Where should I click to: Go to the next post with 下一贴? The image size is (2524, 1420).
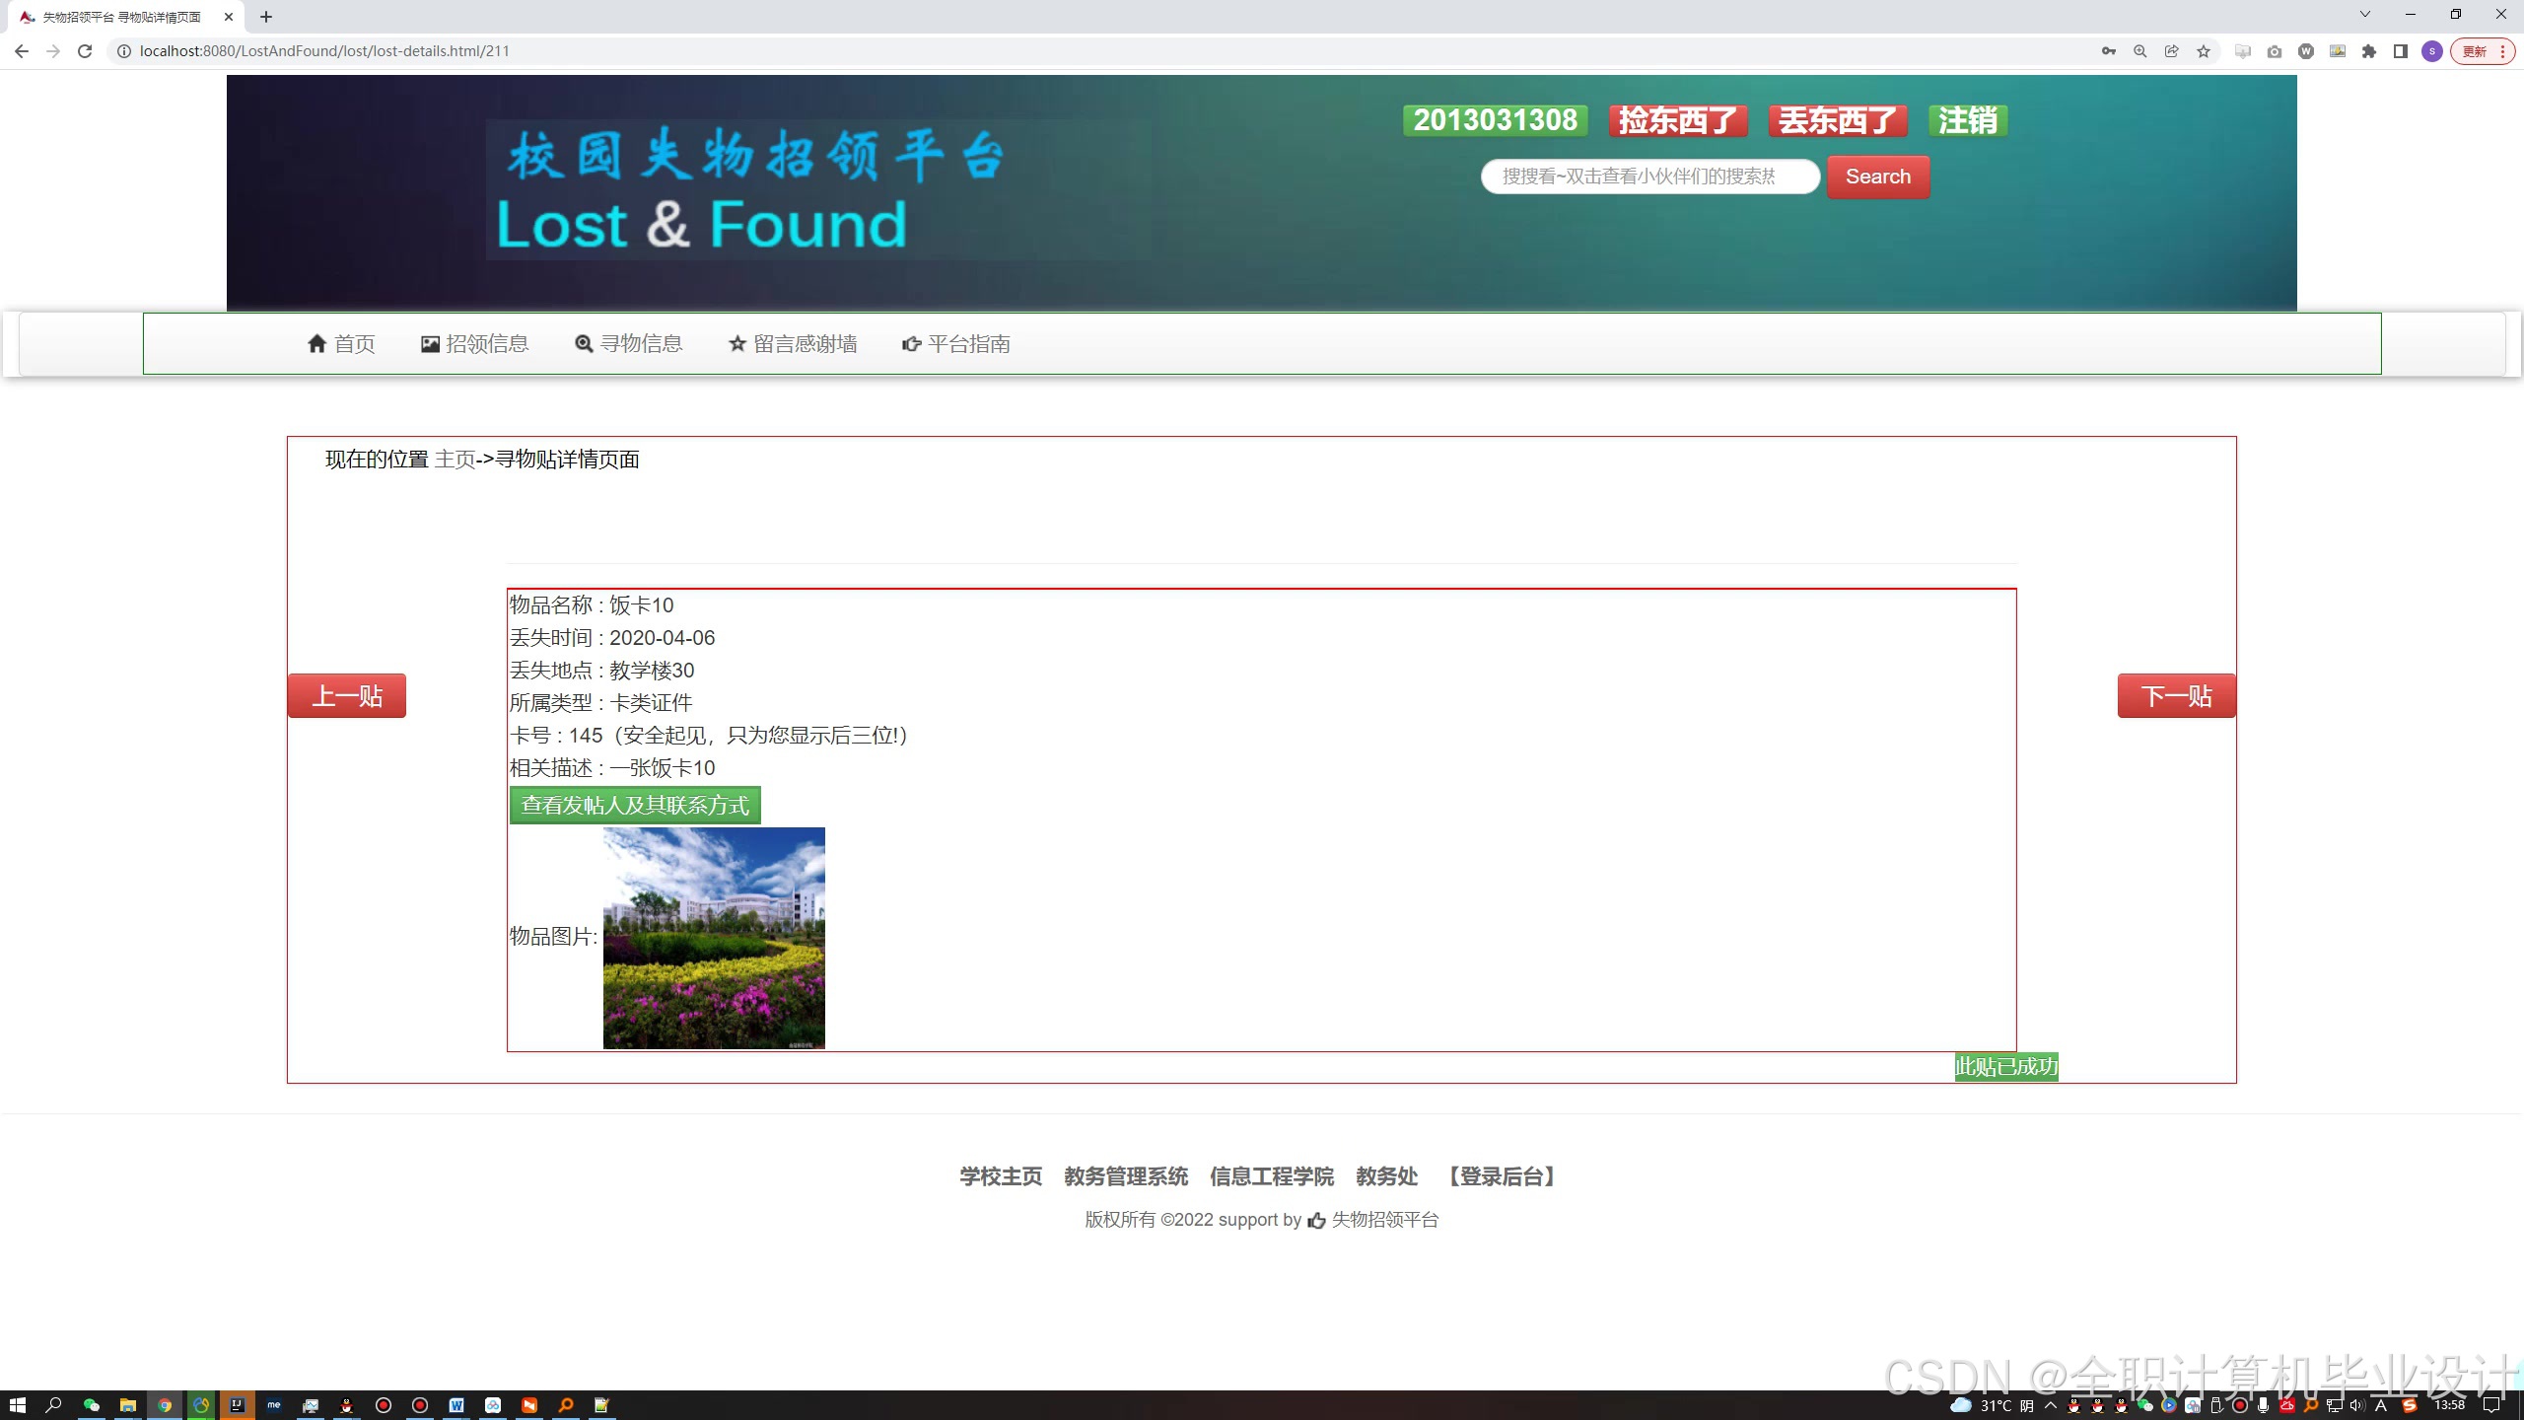point(2176,696)
